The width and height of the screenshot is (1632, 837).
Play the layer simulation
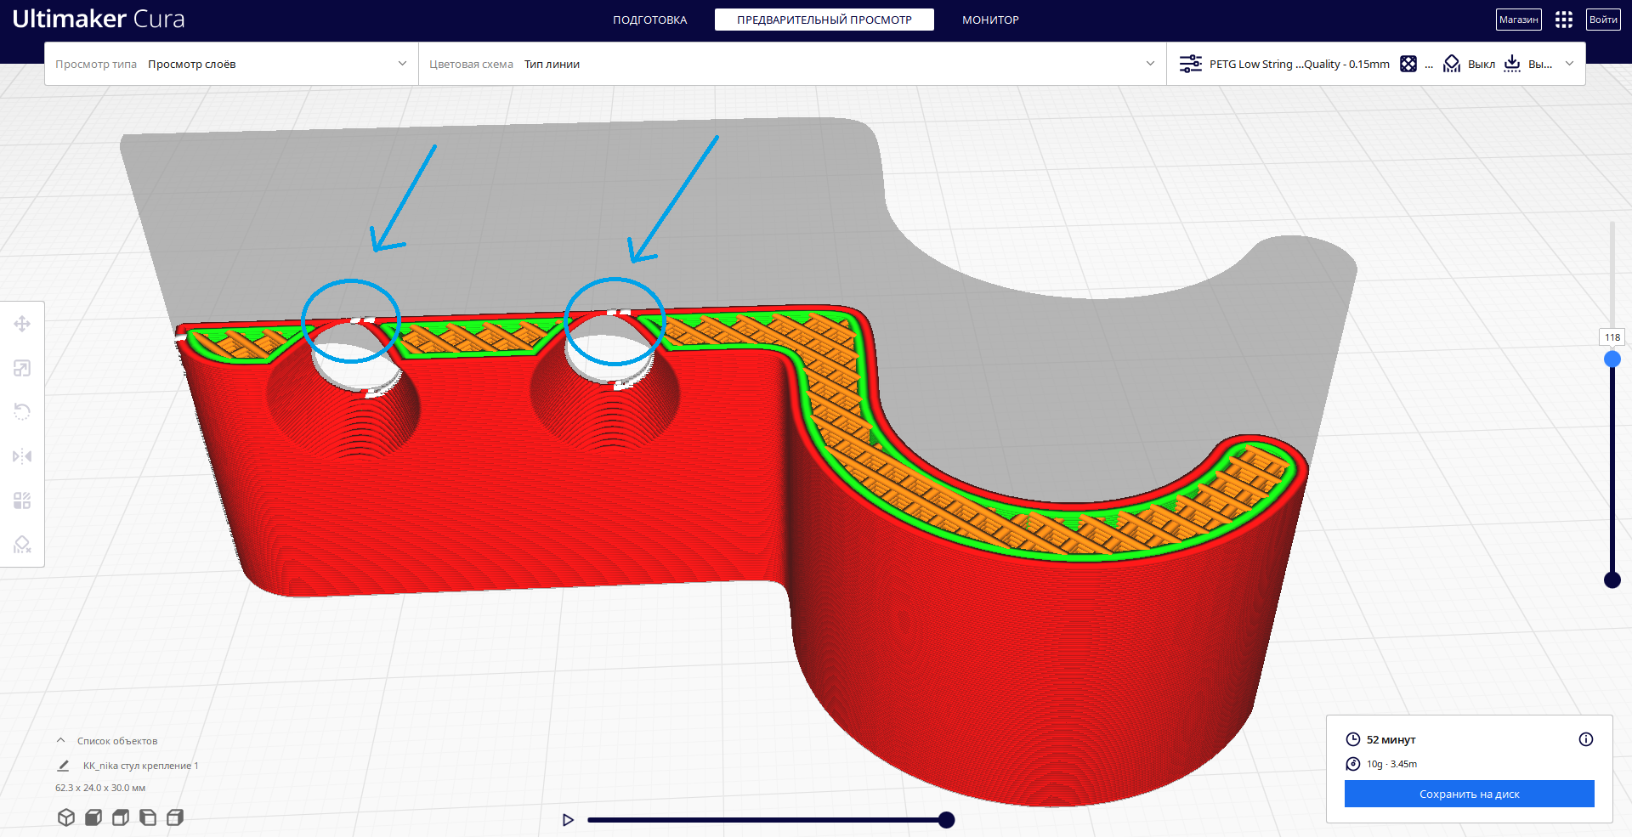[568, 820]
